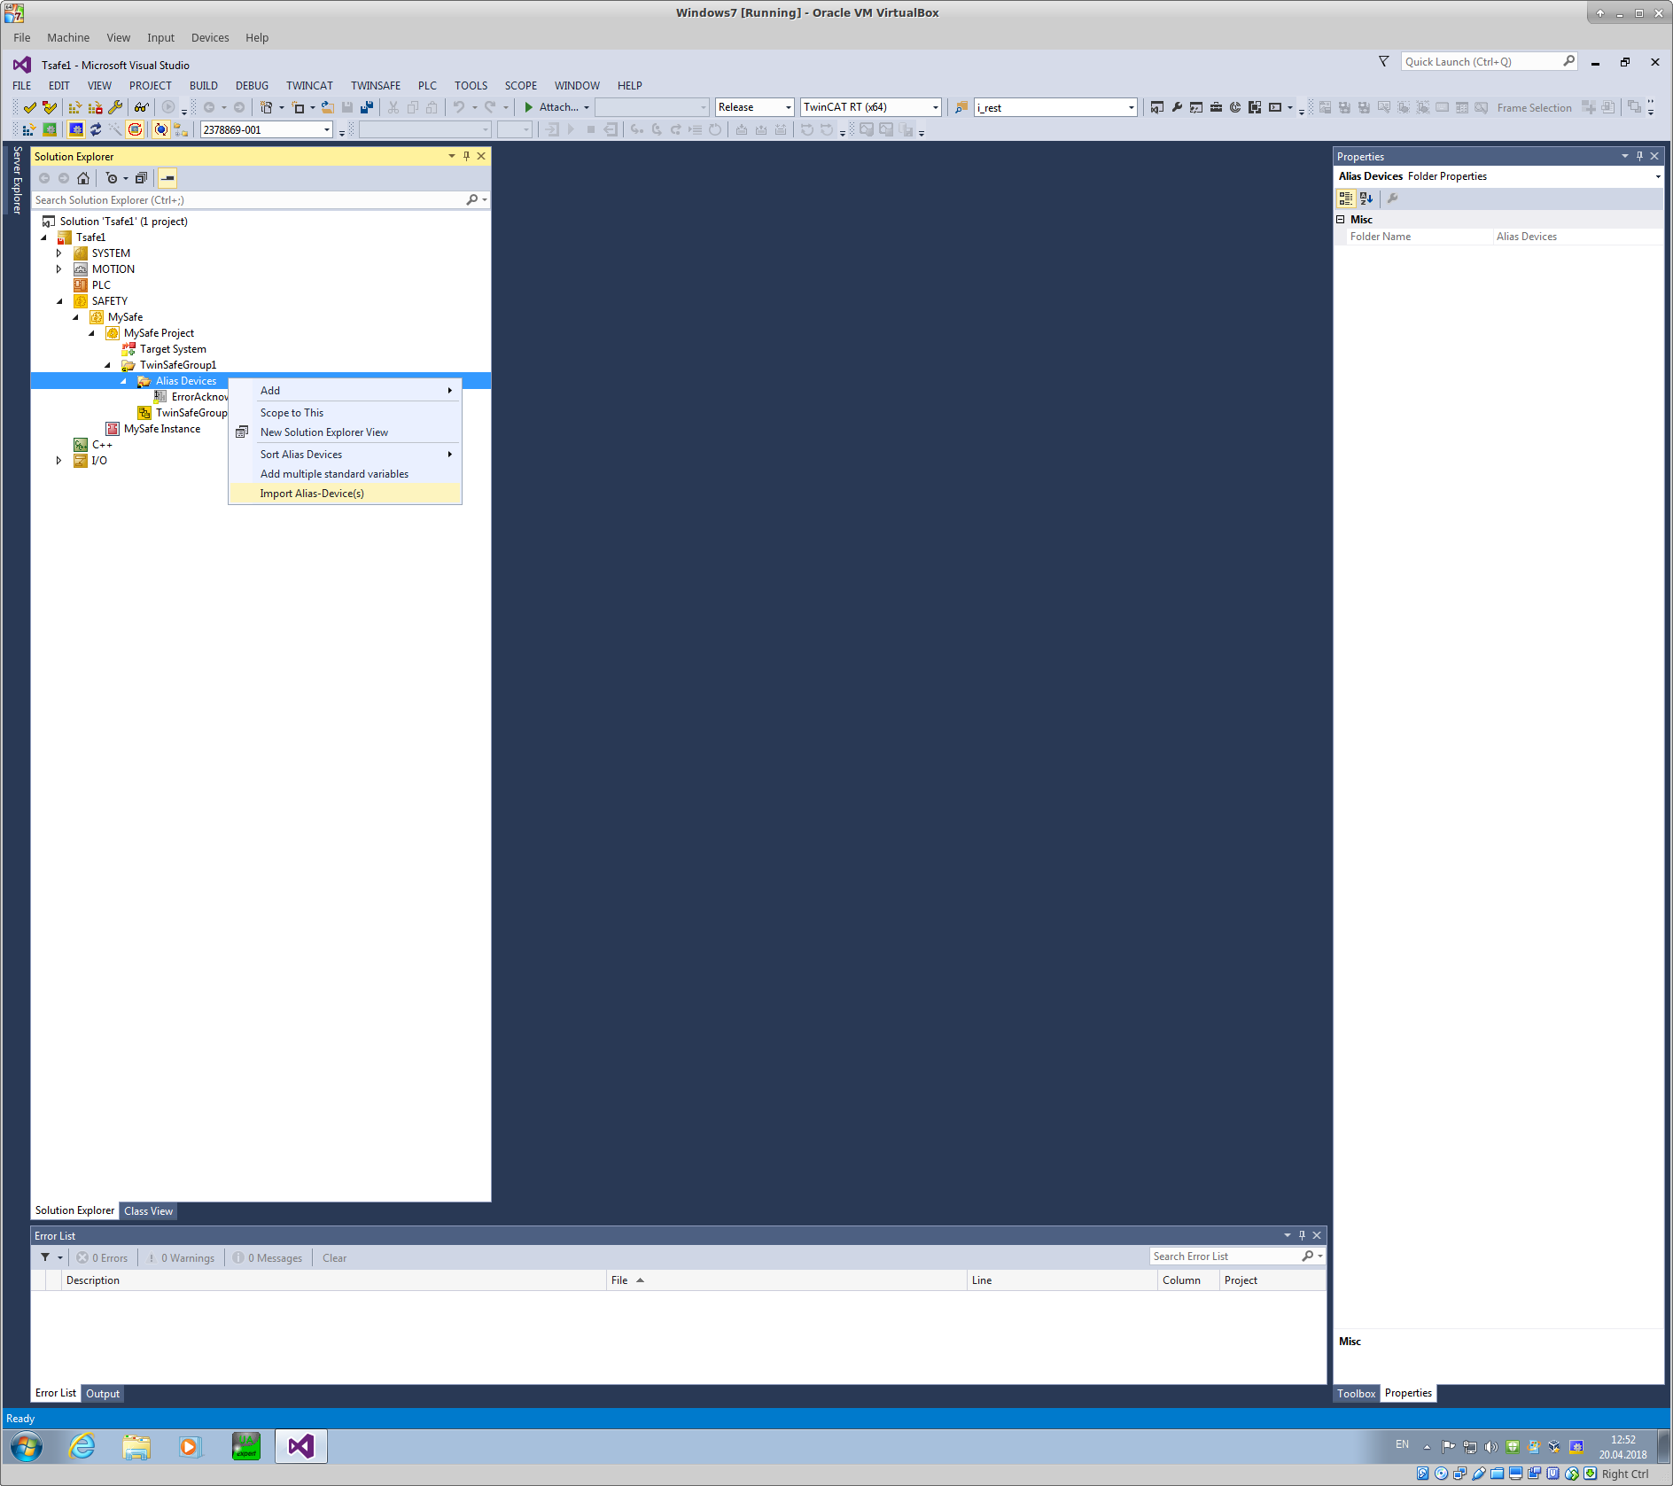
Task: Click into the Search Error List field
Action: click(x=1225, y=1256)
